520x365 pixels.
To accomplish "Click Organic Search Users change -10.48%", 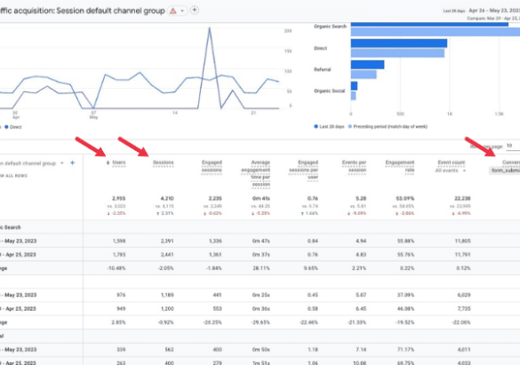I will (116, 268).
